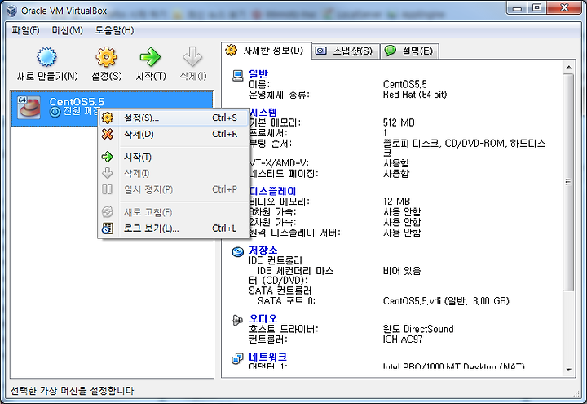Viewport: 587px width, 404px height.
Task: Open the 머신(M) menu
Action: [68, 30]
